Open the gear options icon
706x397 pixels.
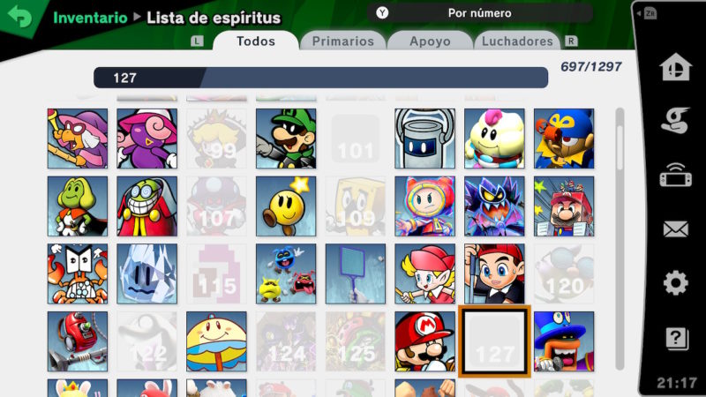pos(675,283)
